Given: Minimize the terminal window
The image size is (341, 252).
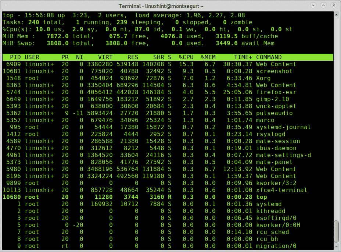Looking at the screenshot, I should (x=313, y=5).
